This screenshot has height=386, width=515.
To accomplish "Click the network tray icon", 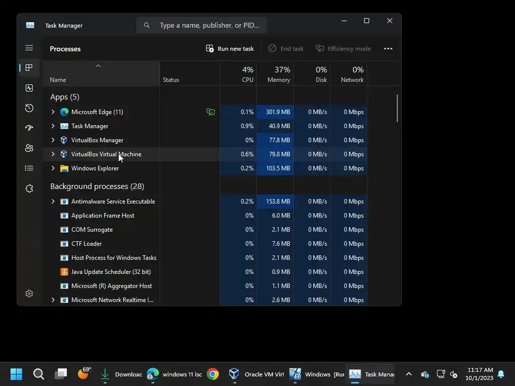I will click(441, 374).
